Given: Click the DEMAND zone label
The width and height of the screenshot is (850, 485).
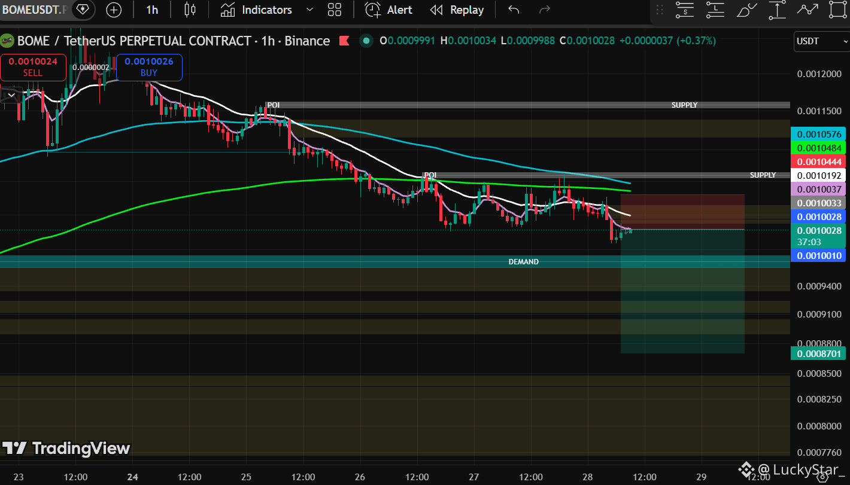Looking at the screenshot, I should point(524,261).
